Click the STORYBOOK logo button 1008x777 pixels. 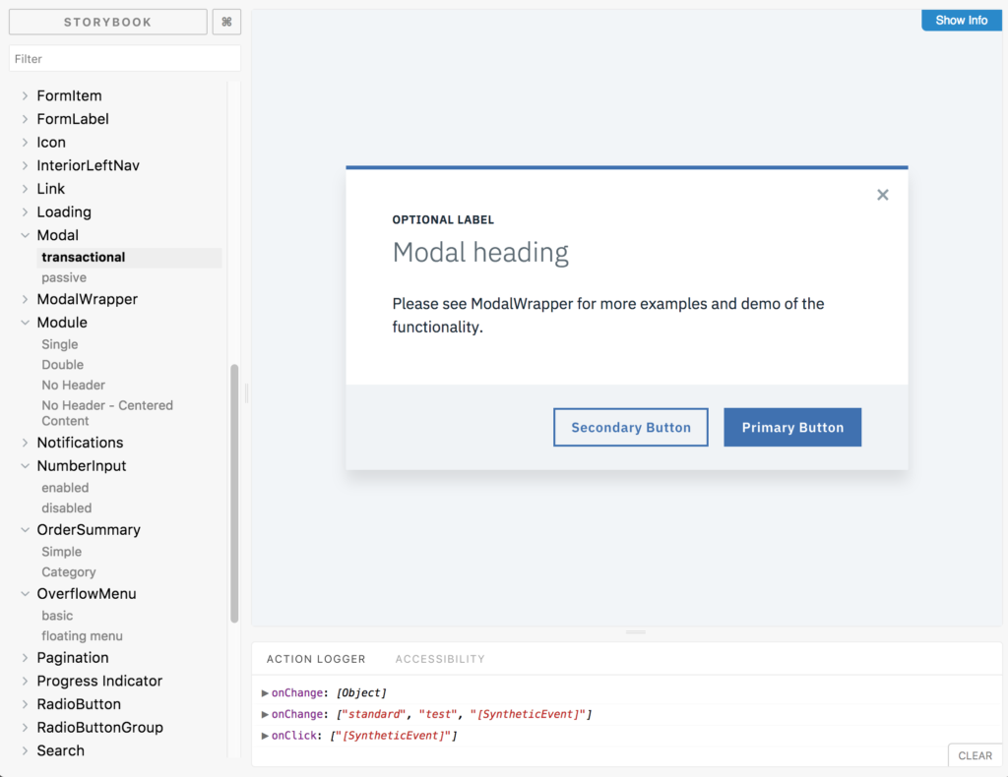[106, 21]
